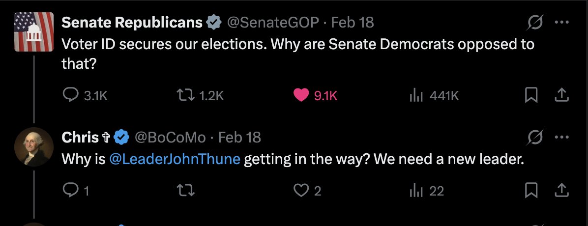Bookmark Chris's reply

point(530,191)
